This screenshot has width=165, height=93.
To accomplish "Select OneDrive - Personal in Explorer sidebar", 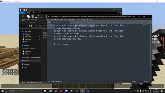I will tap(29, 49).
